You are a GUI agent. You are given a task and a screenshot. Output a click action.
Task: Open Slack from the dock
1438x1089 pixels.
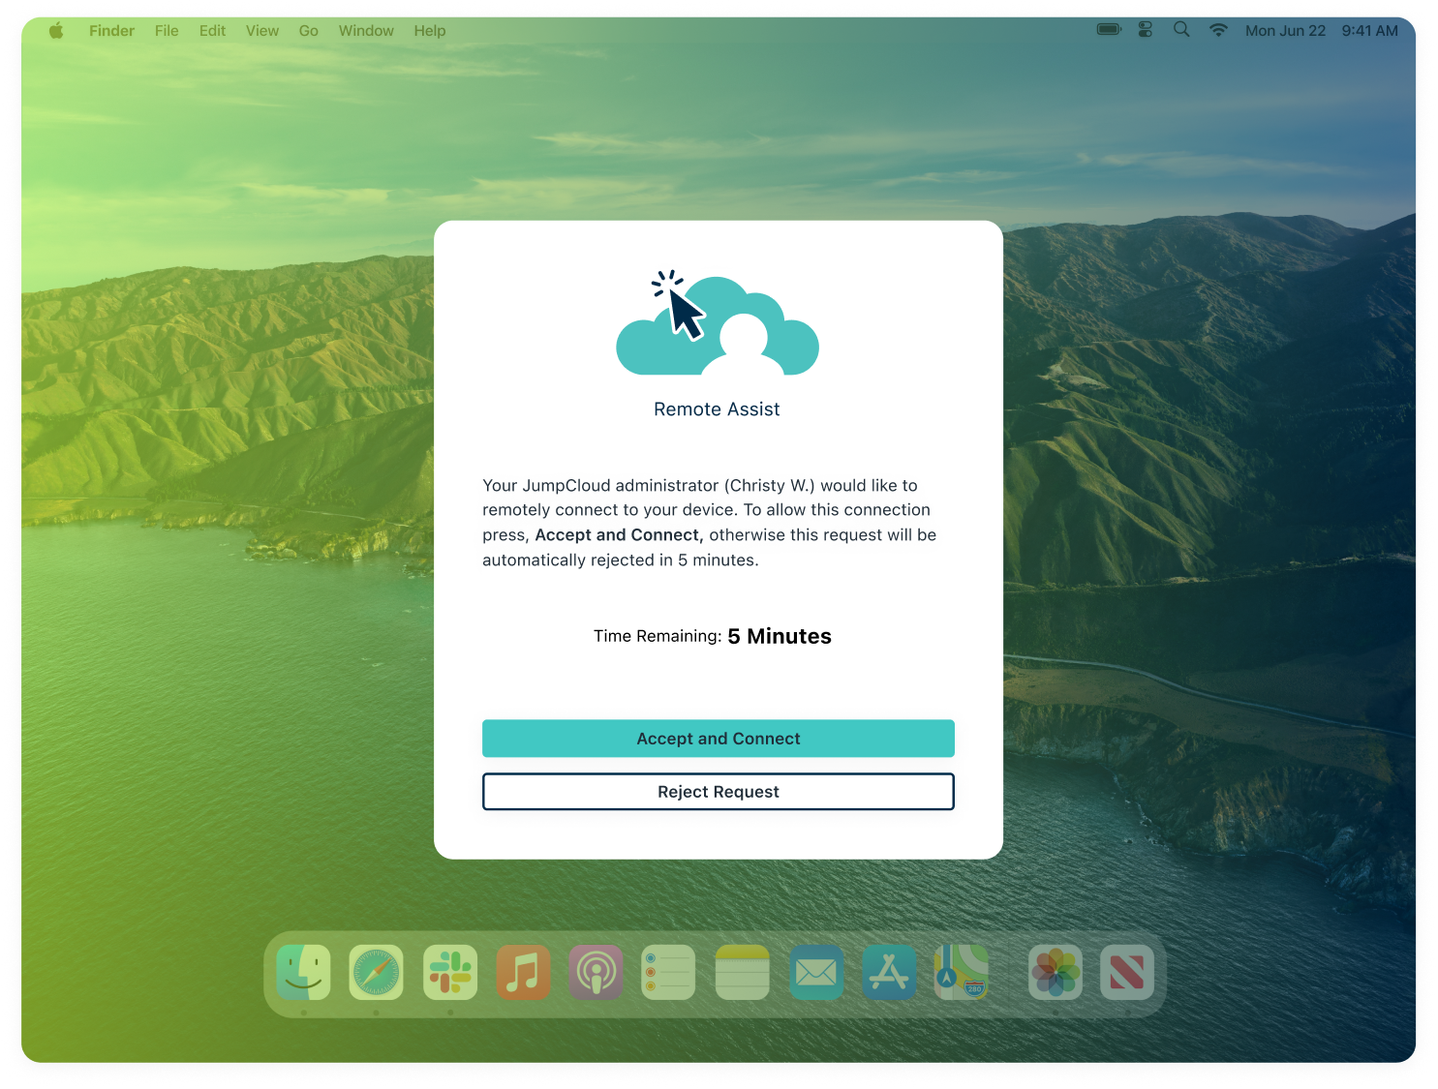pos(450,973)
